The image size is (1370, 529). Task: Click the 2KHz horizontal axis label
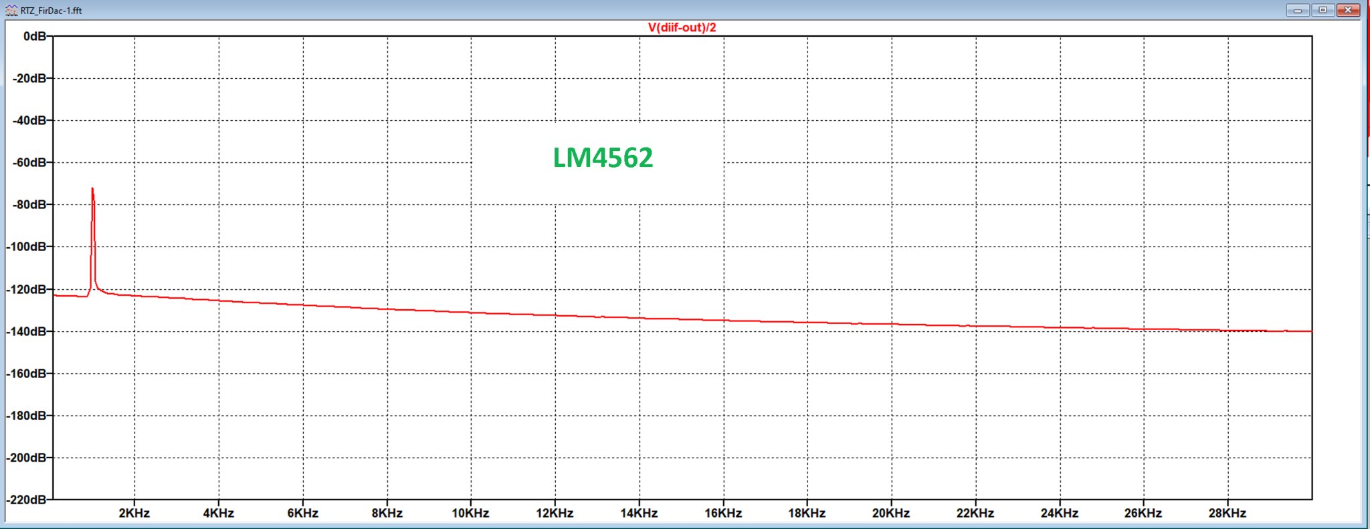coord(134,513)
